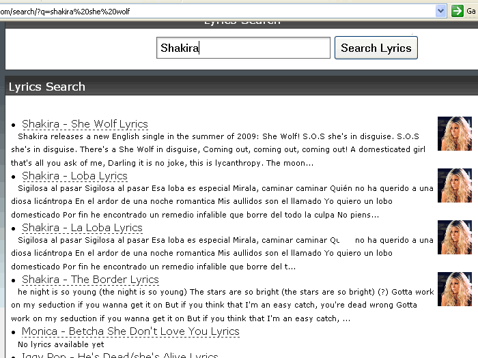
Task: Click text 'No lyrics available yet'
Action: 61,344
